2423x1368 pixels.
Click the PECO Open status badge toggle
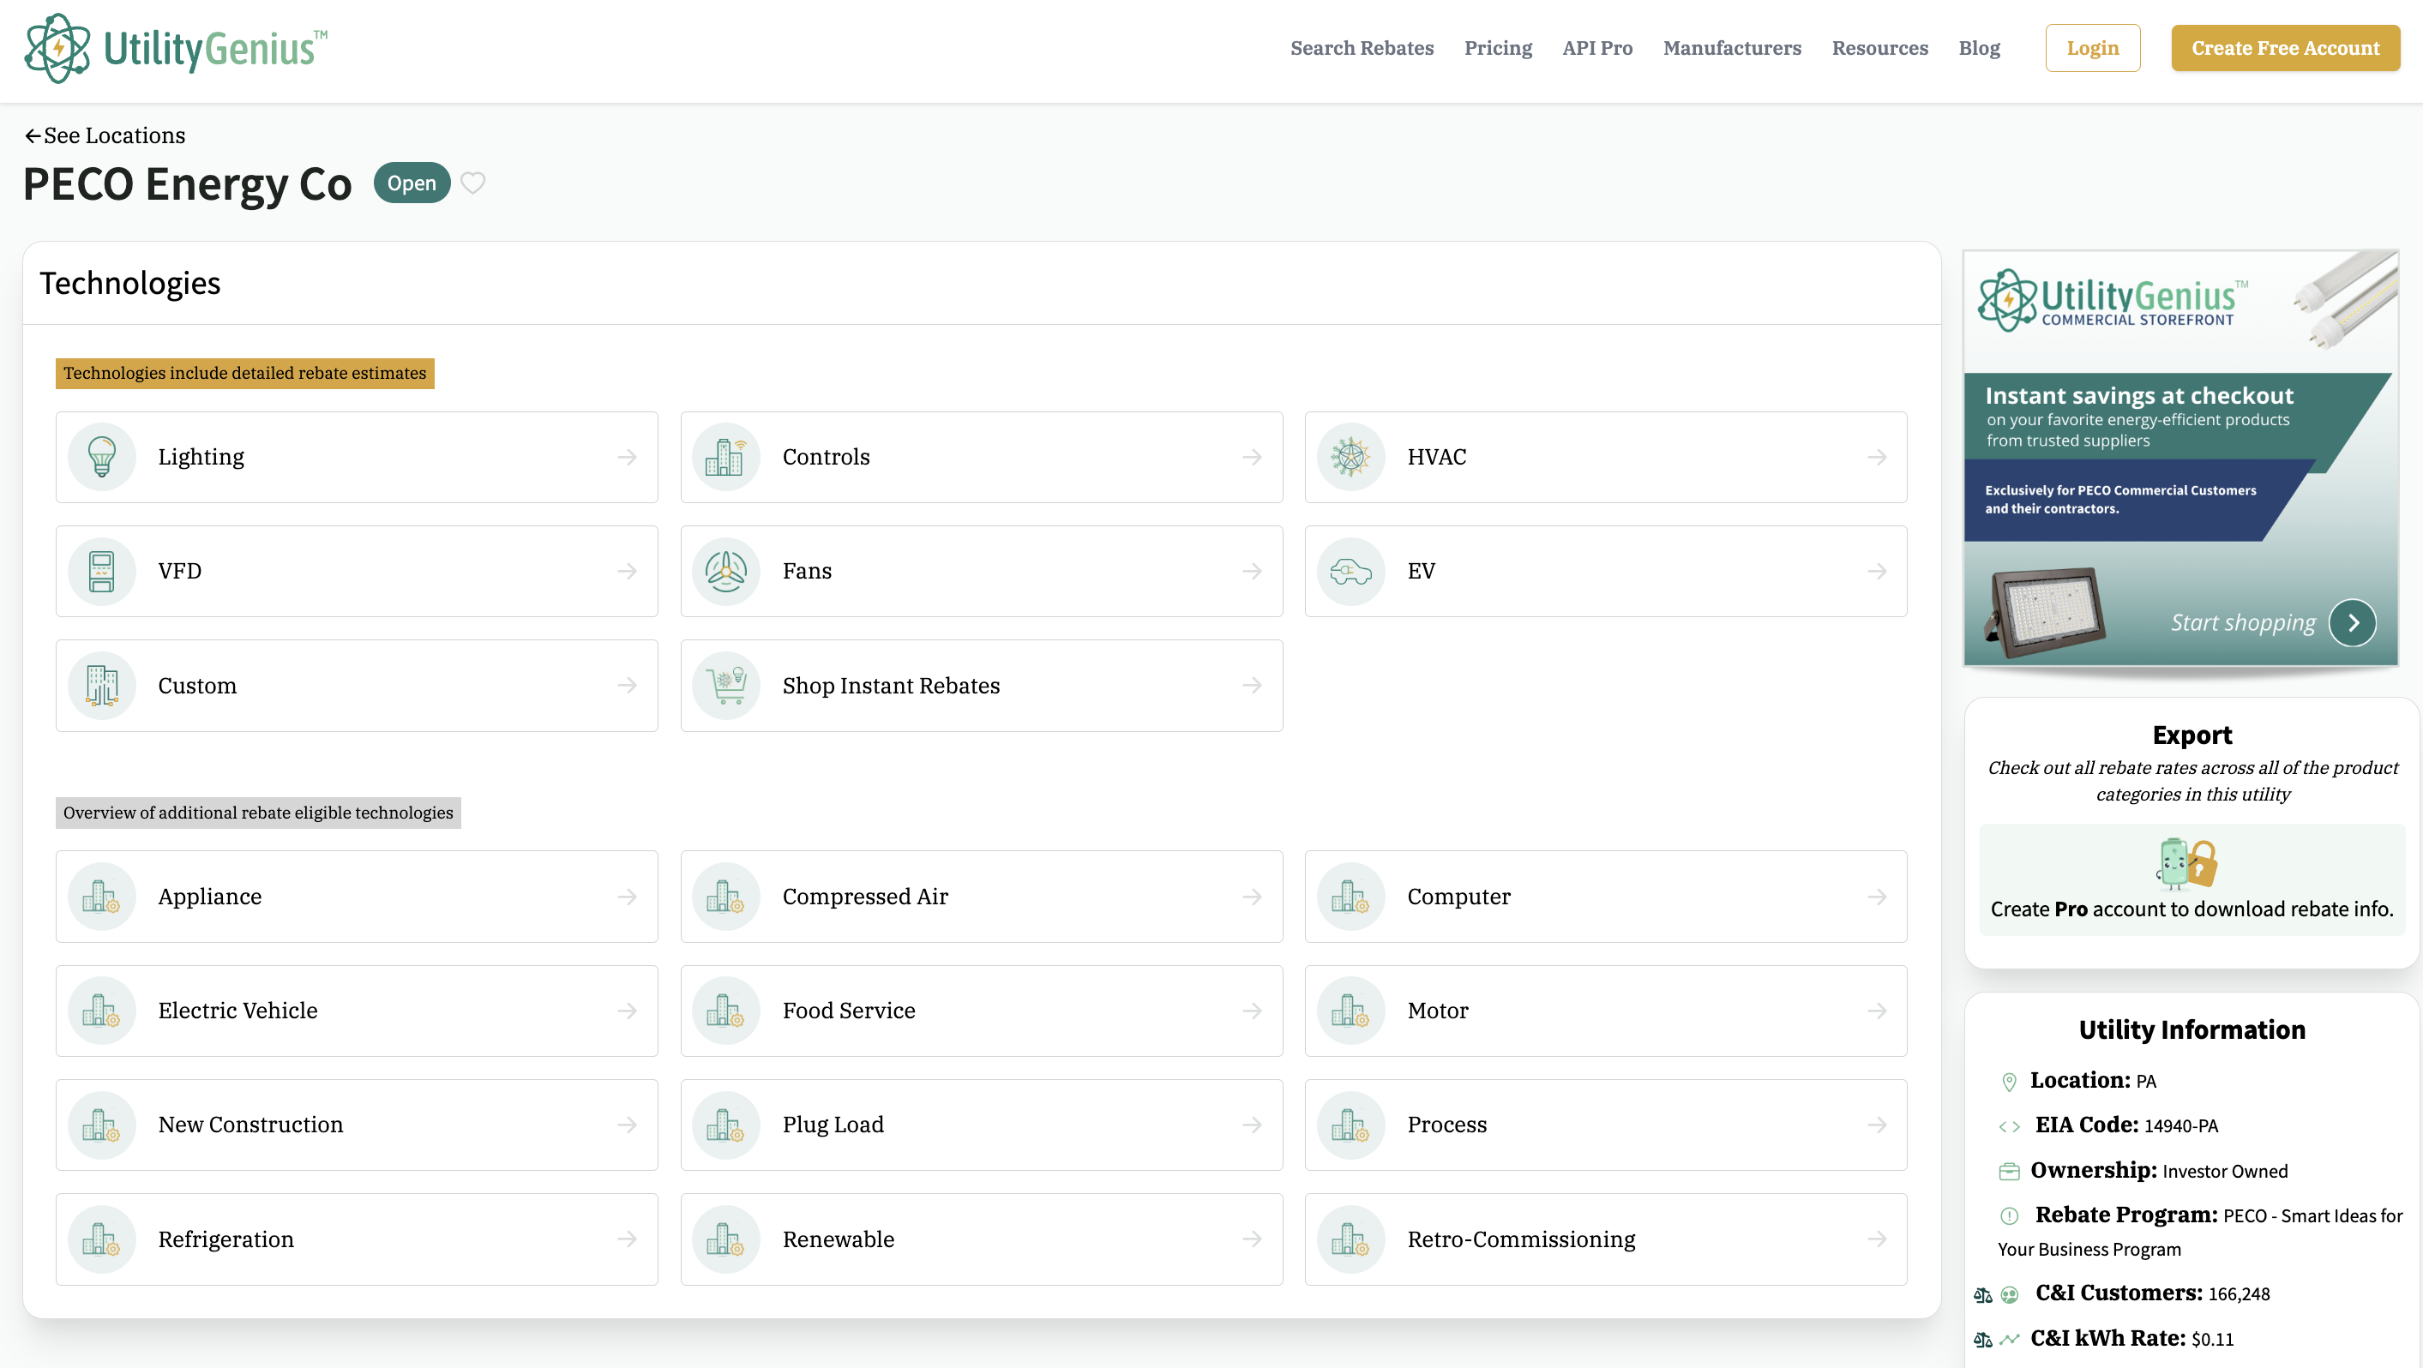pos(411,182)
